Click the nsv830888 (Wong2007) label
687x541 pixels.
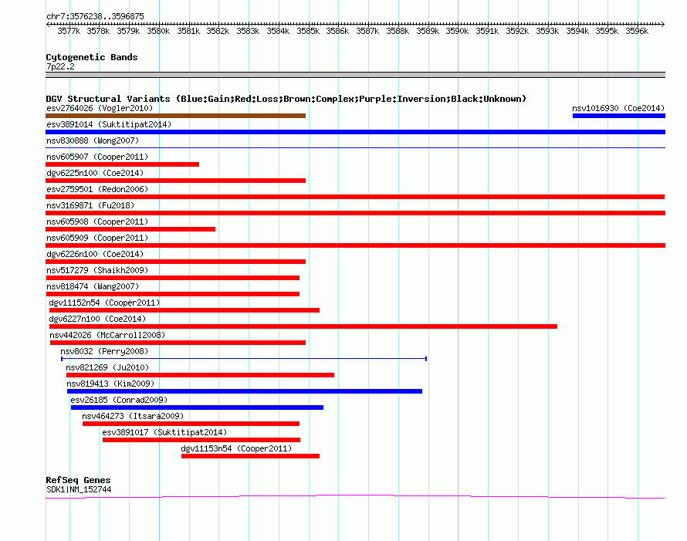tap(93, 140)
